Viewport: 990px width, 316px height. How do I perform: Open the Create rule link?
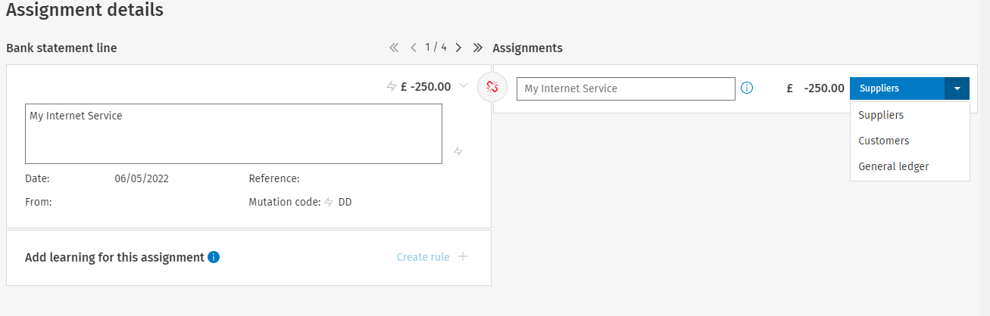click(423, 257)
